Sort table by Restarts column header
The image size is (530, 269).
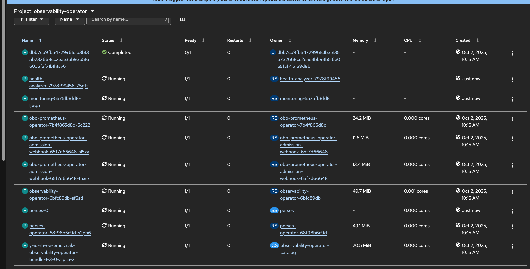pos(235,40)
